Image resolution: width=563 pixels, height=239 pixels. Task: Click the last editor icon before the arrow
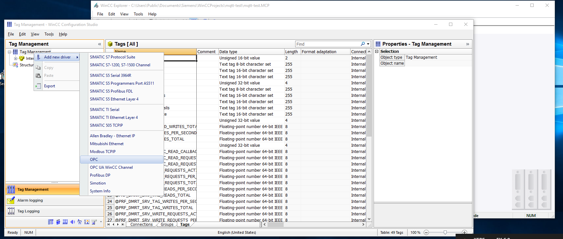(94, 222)
